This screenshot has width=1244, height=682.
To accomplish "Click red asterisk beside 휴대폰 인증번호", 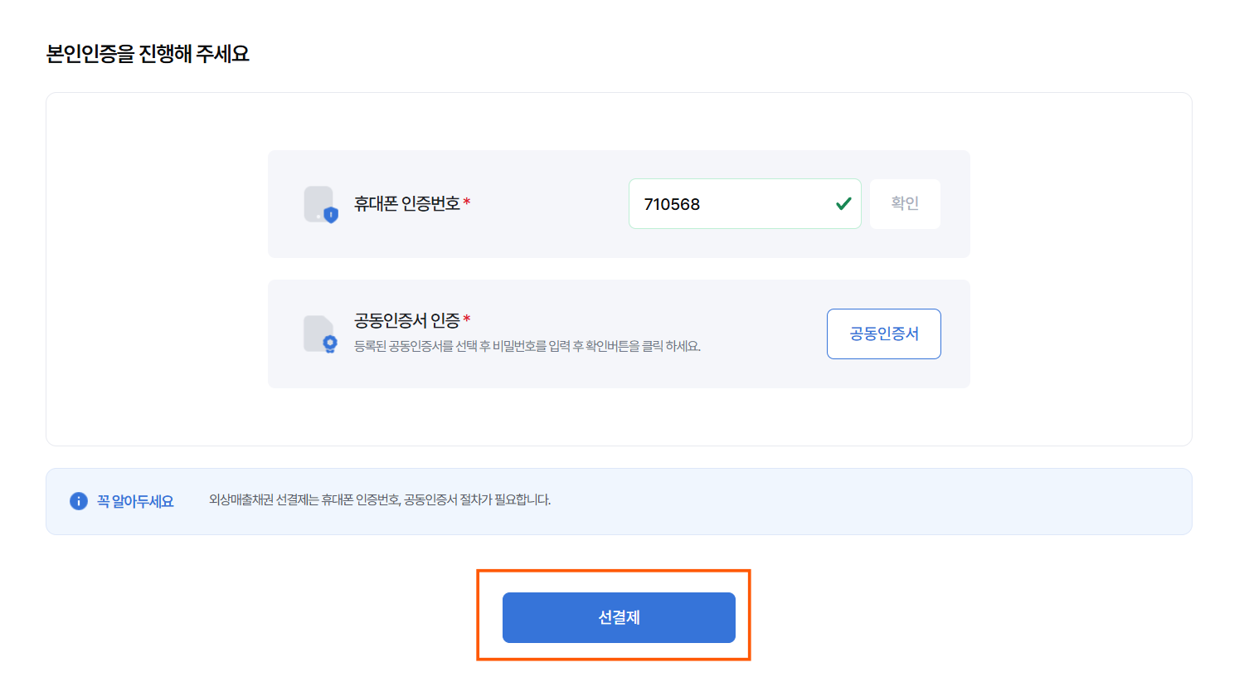I will click(467, 202).
